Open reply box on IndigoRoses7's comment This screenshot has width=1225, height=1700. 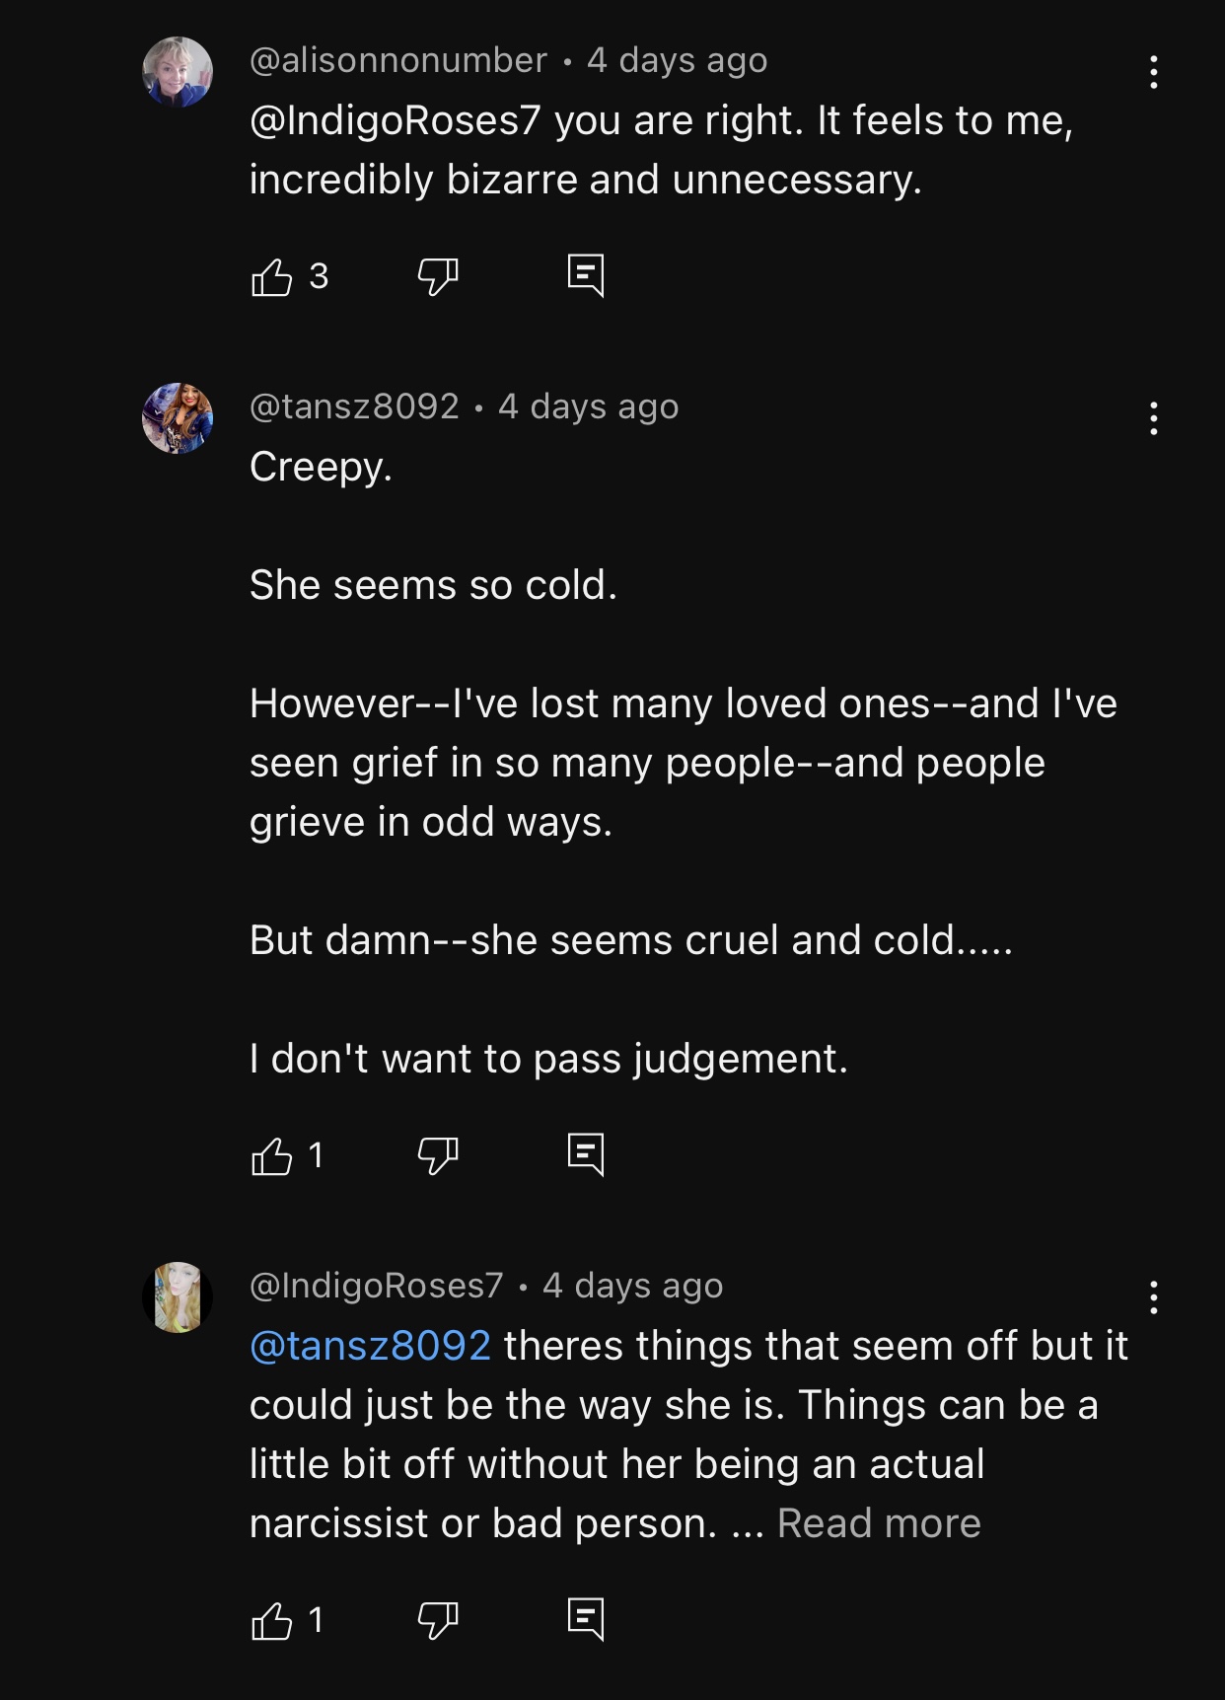point(586,1618)
